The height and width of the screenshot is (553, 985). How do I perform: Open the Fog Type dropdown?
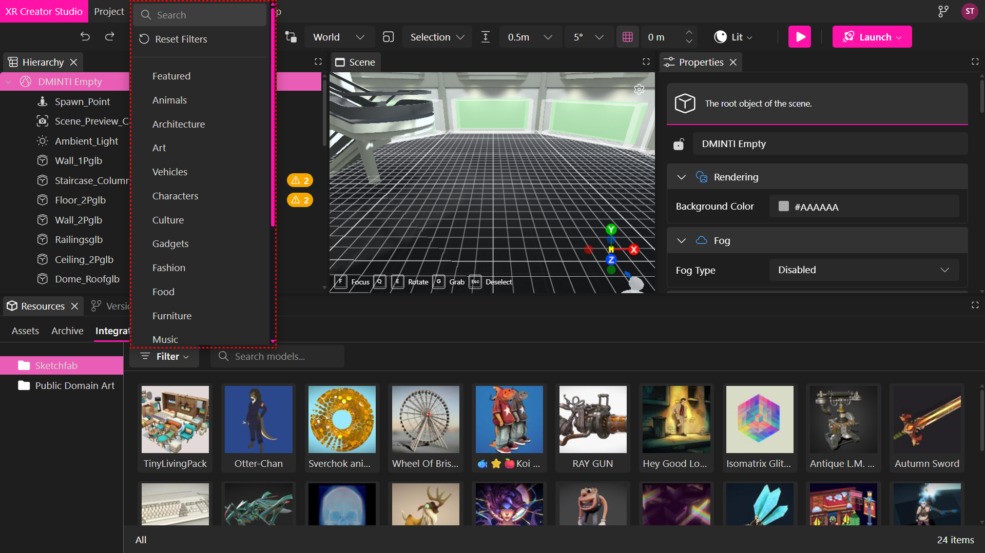coord(864,270)
